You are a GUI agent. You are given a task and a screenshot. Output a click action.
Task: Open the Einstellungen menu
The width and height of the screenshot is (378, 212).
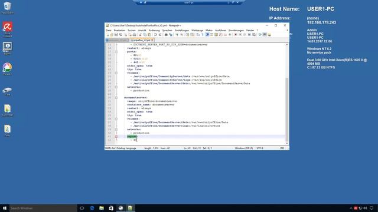[182, 30]
